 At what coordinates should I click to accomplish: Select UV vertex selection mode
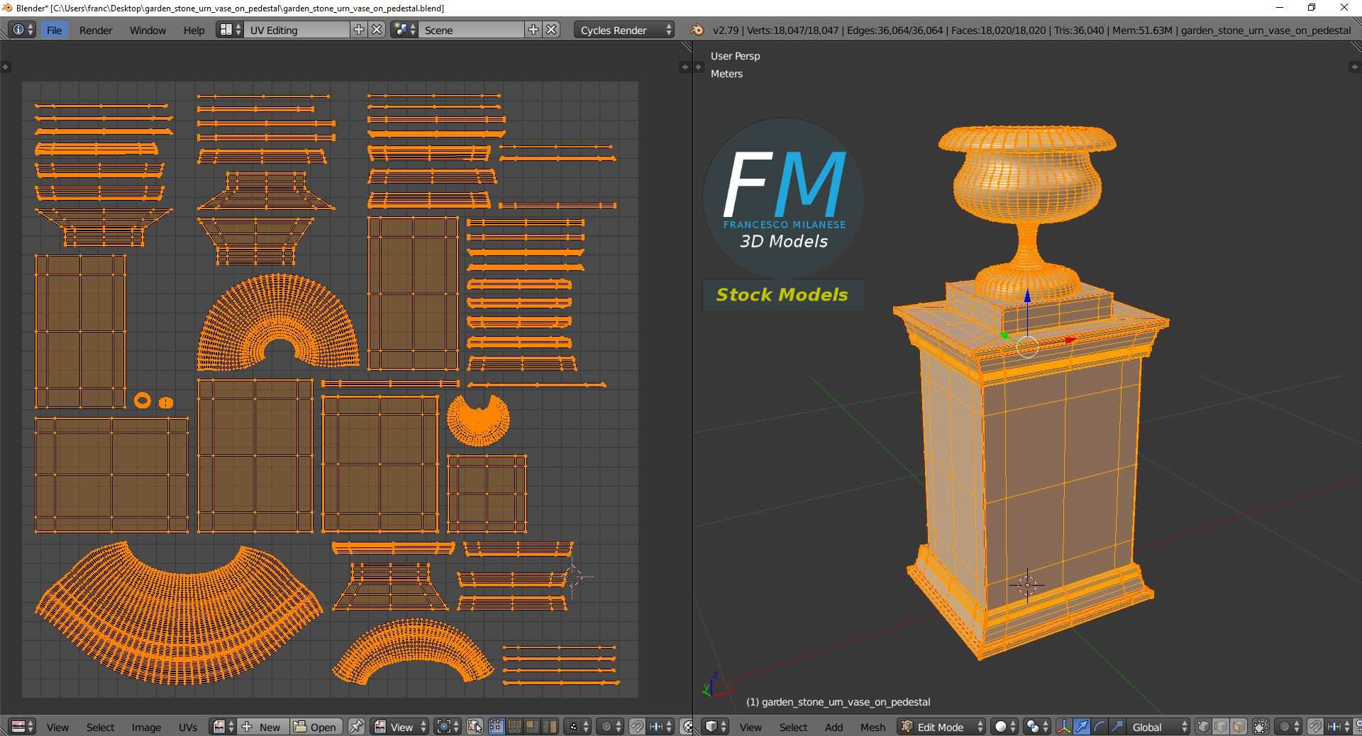[x=497, y=727]
